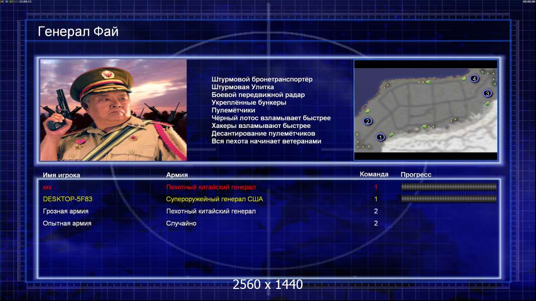The height and width of the screenshot is (301, 536).
Task: Click the progress bar for DESKTOP-5F83
Action: (x=449, y=199)
